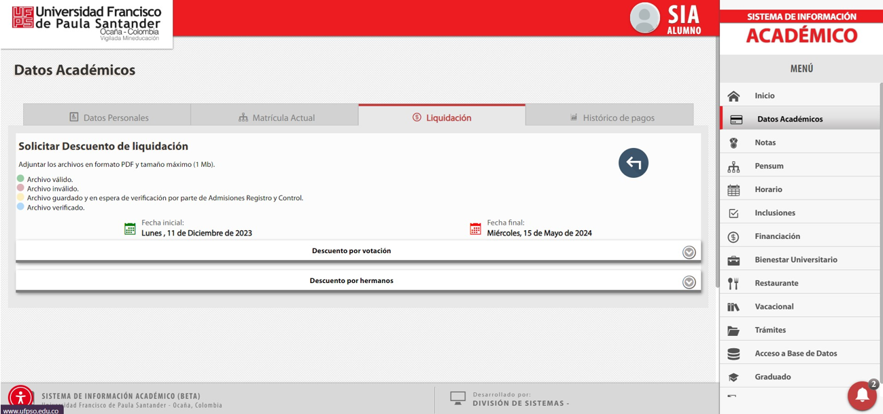
Task: Click the www.ufpso.edu.co link
Action: point(31,410)
